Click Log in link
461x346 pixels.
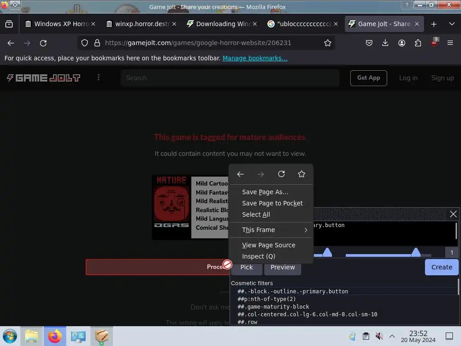[x=408, y=78]
